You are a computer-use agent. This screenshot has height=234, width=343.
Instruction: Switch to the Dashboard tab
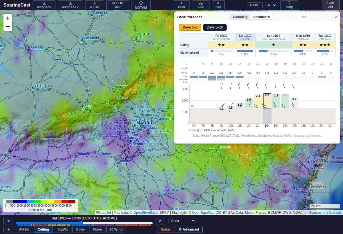pyautogui.click(x=262, y=17)
